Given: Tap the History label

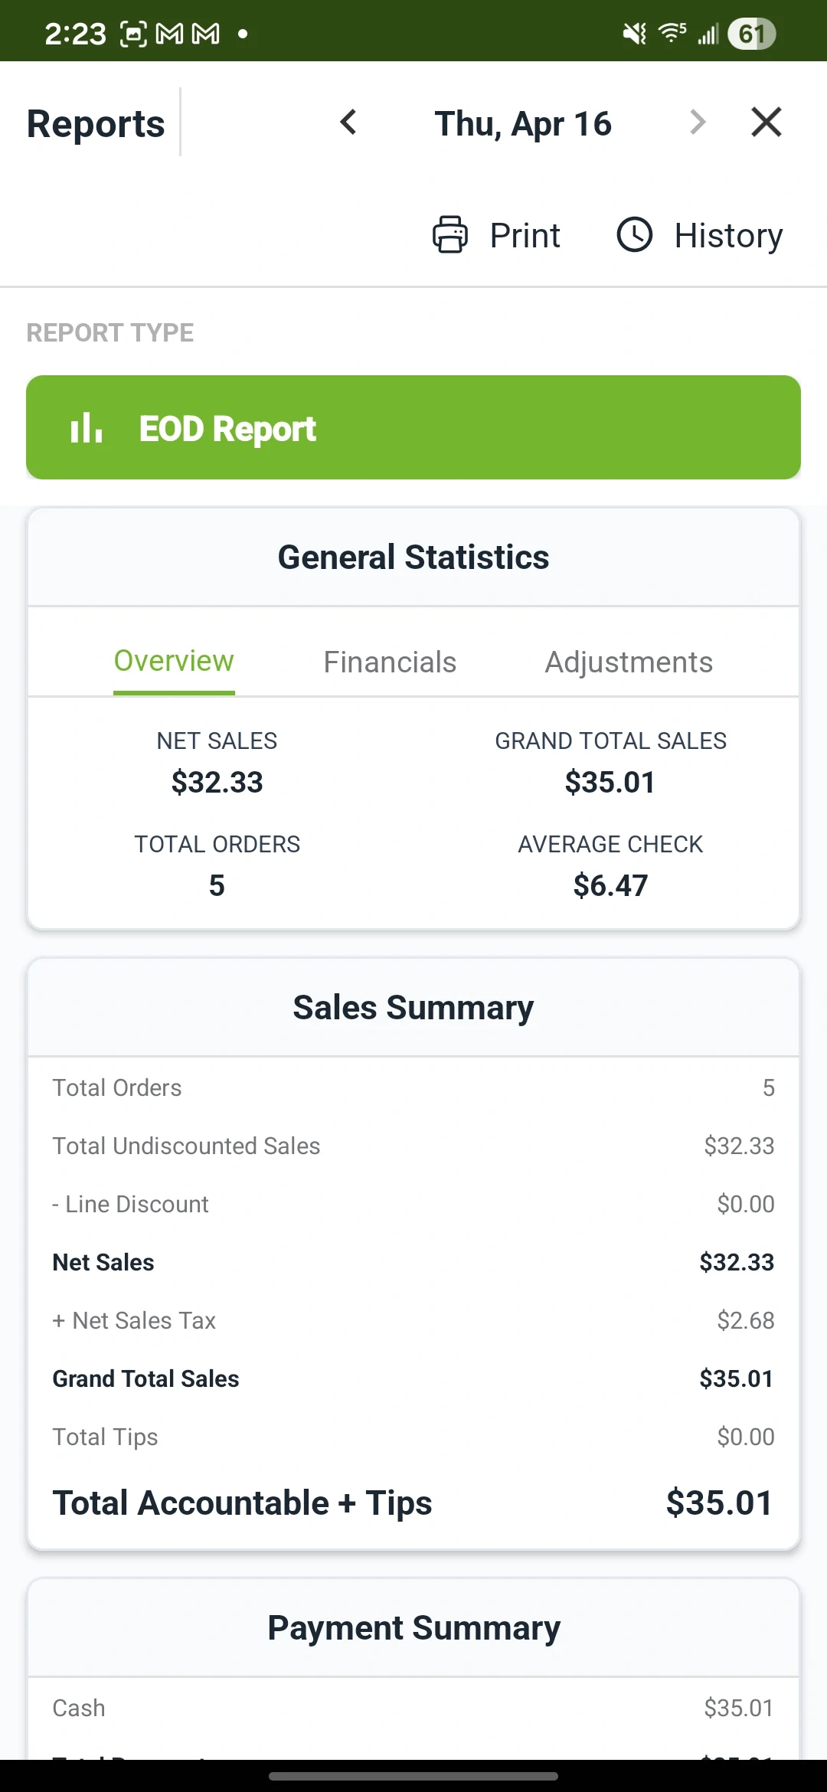Looking at the screenshot, I should click(727, 235).
